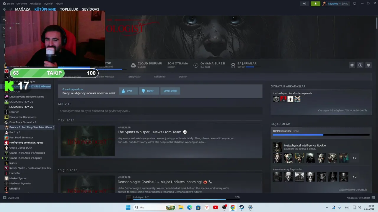Show game info circle icon
Viewport: 378px width, 212px height.
coord(360,65)
